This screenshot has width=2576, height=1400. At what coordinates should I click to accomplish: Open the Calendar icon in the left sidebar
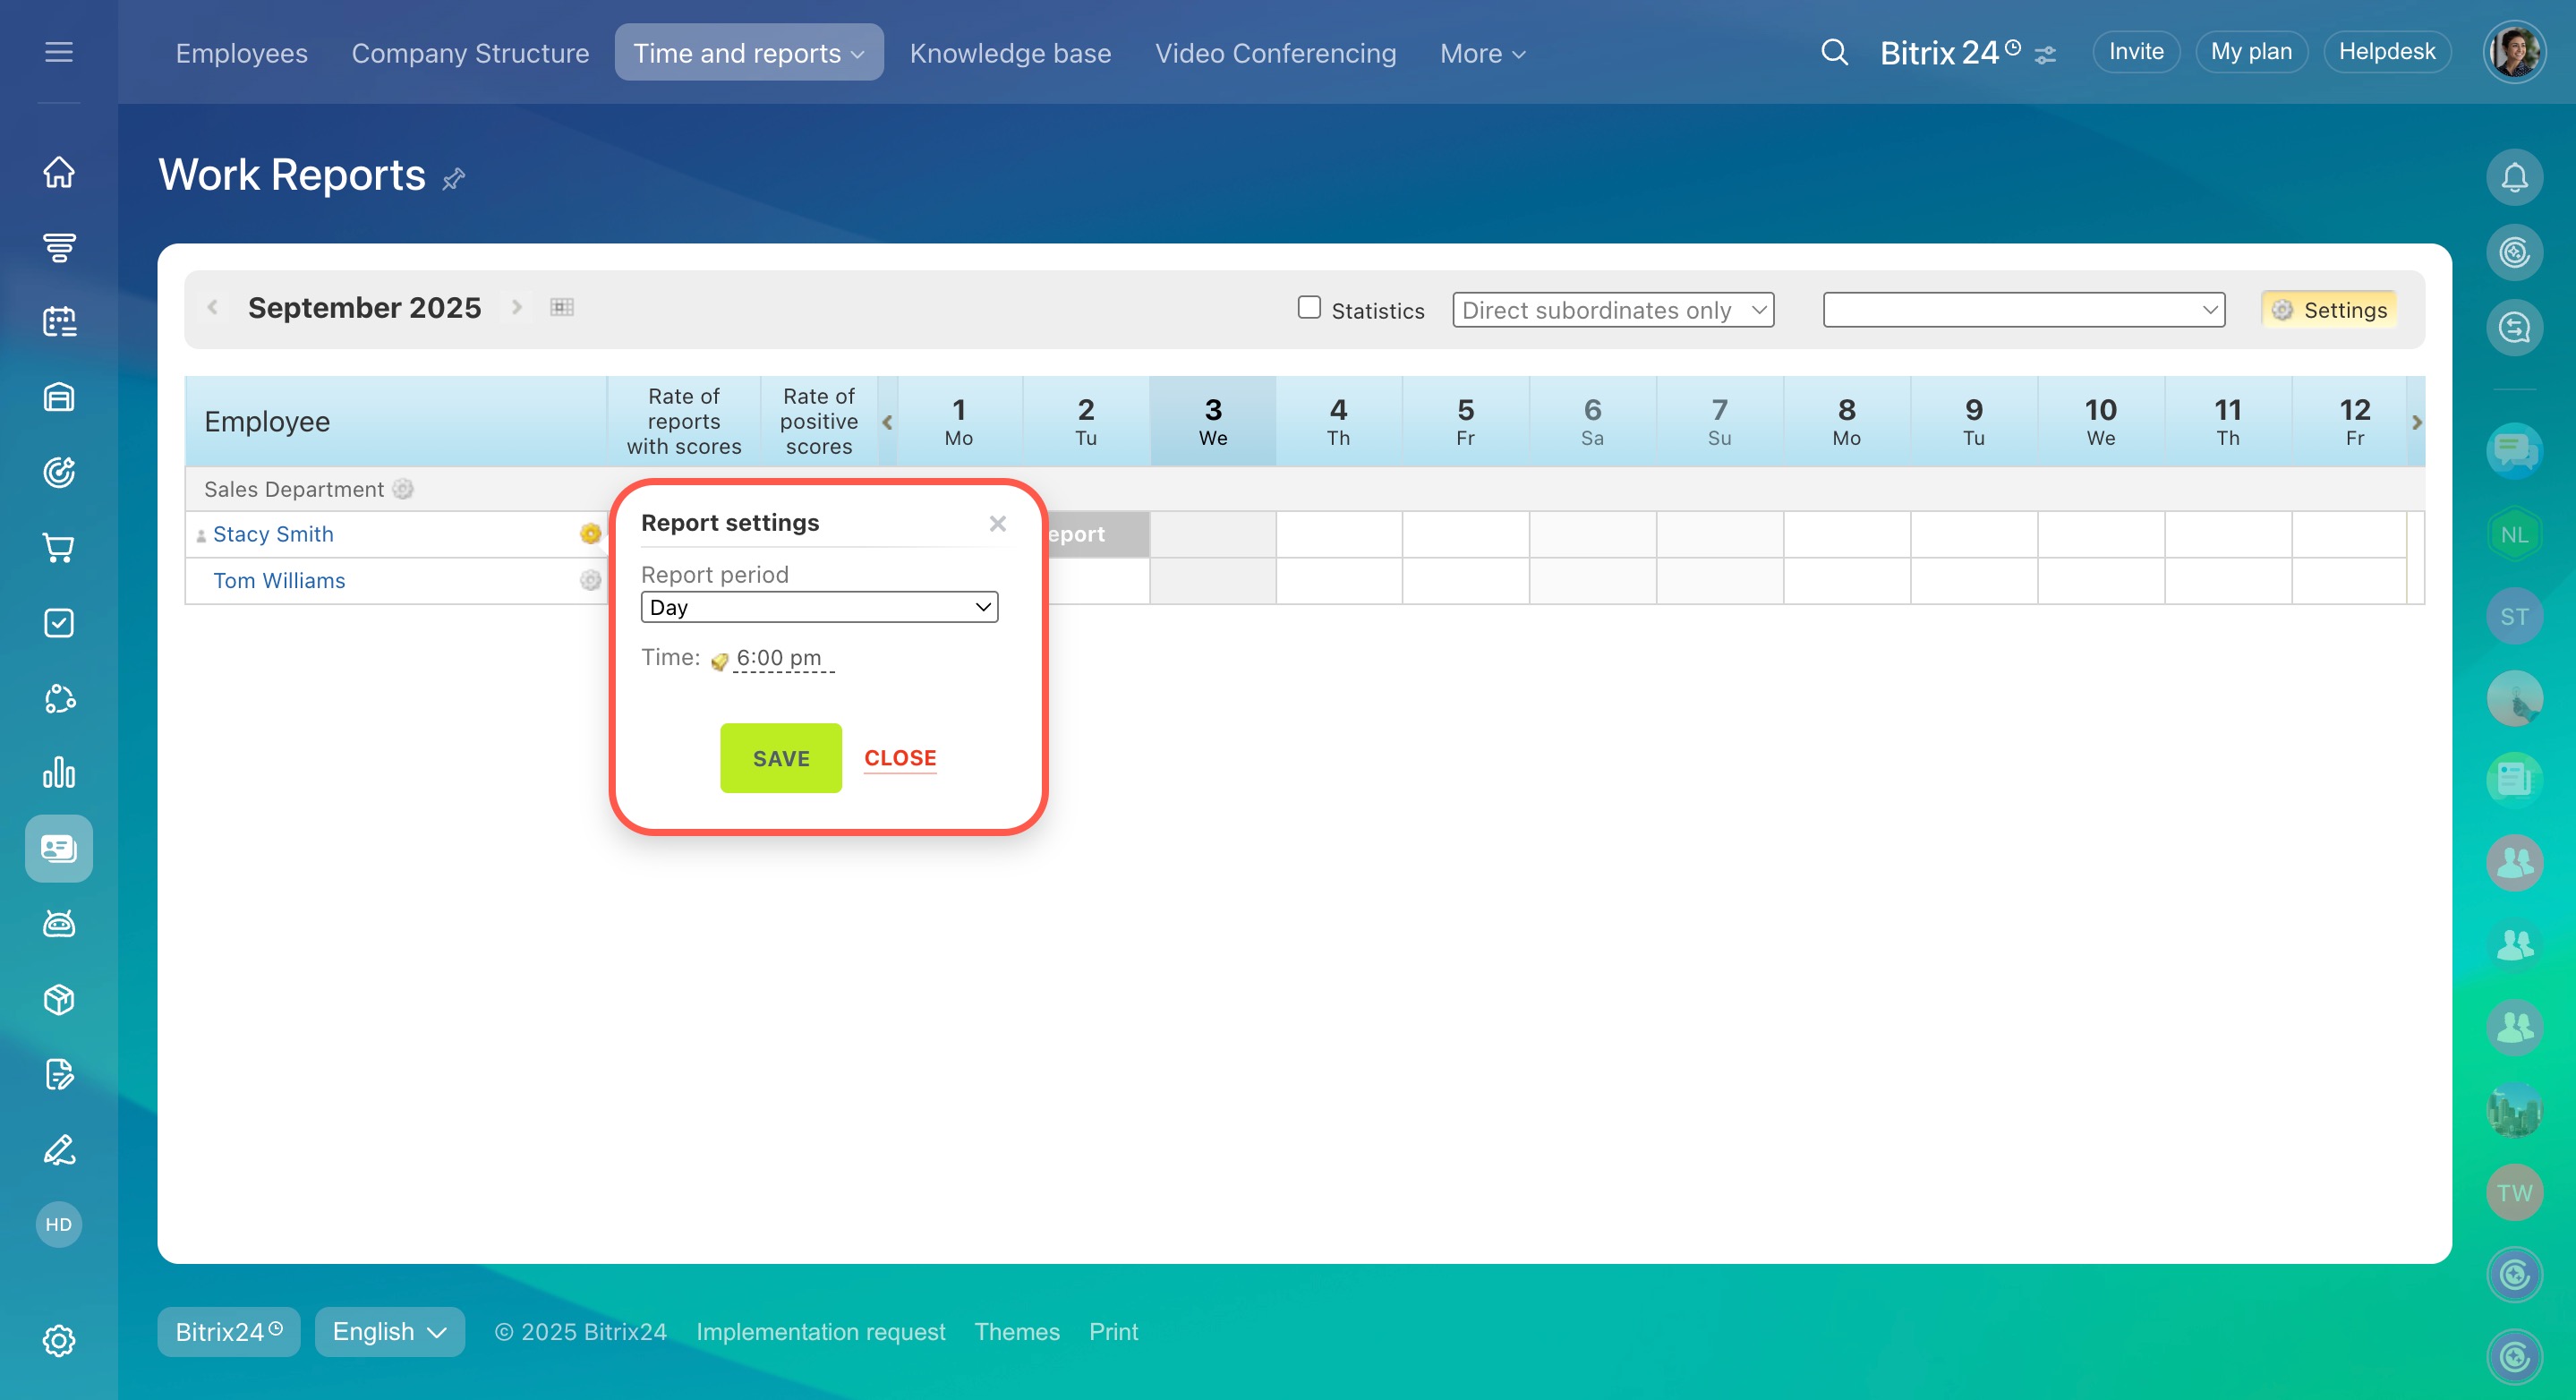tap(59, 321)
